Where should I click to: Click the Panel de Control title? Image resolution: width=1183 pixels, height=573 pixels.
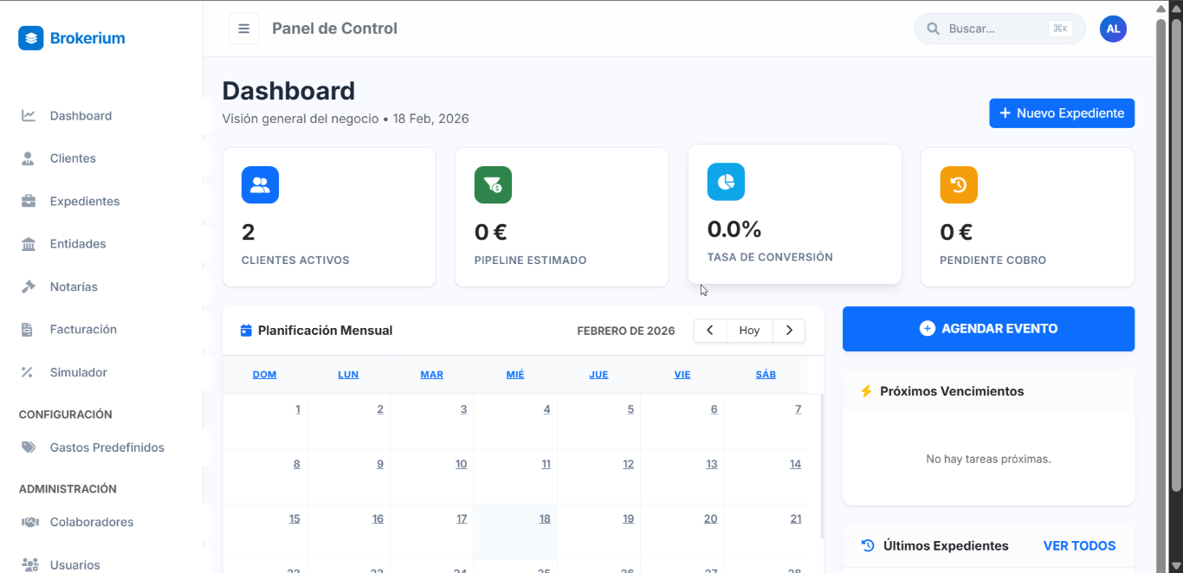(334, 29)
